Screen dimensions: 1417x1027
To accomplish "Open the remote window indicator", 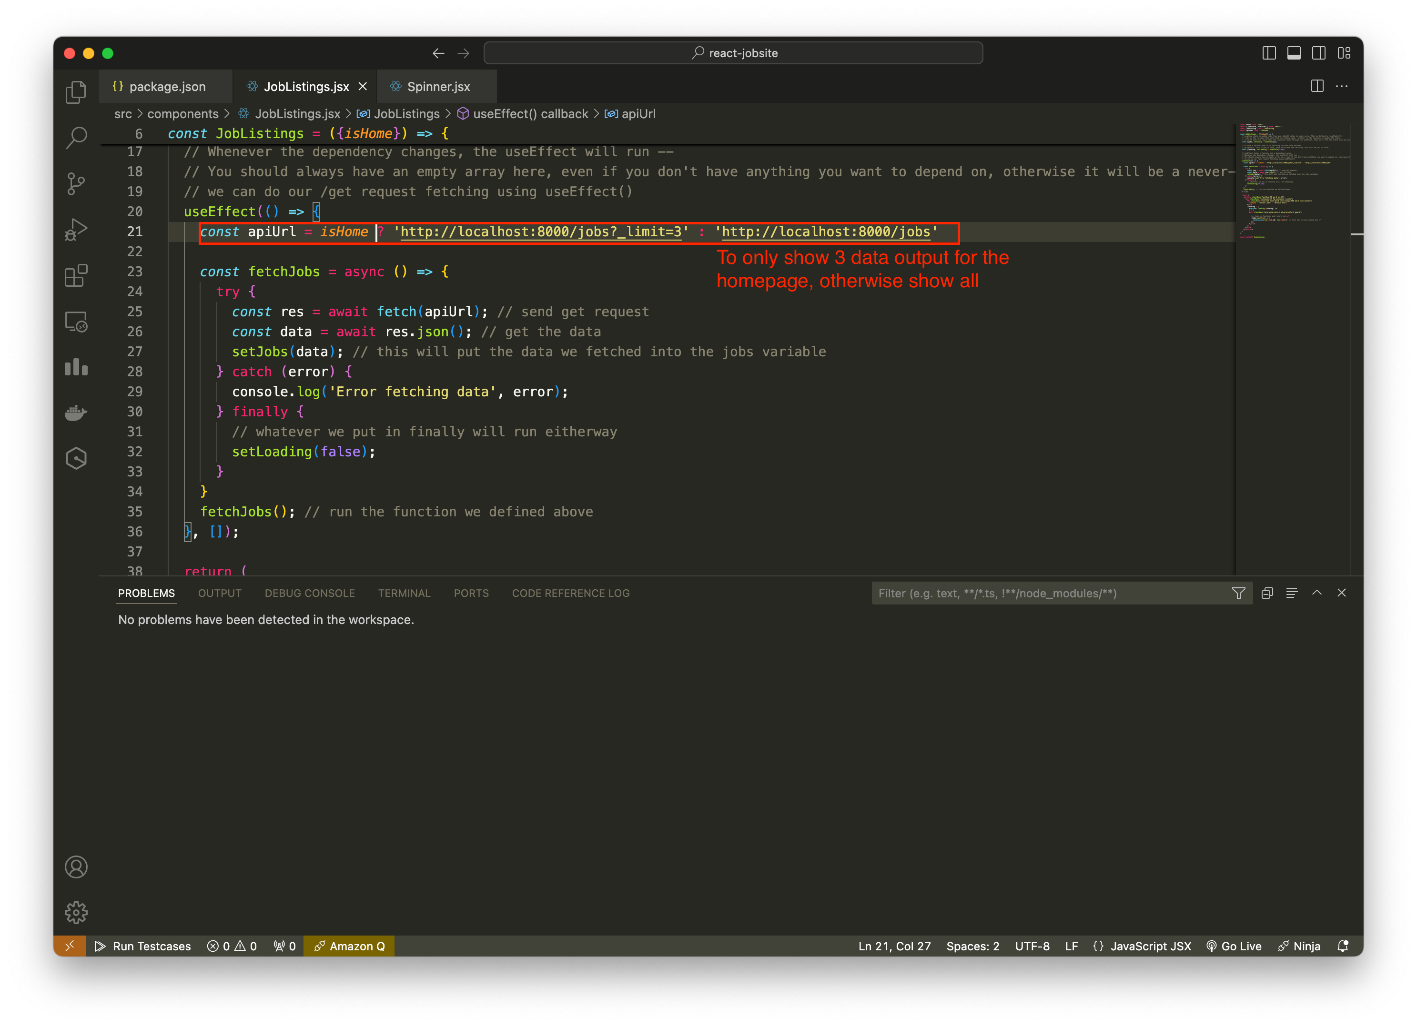I will pos(70,946).
